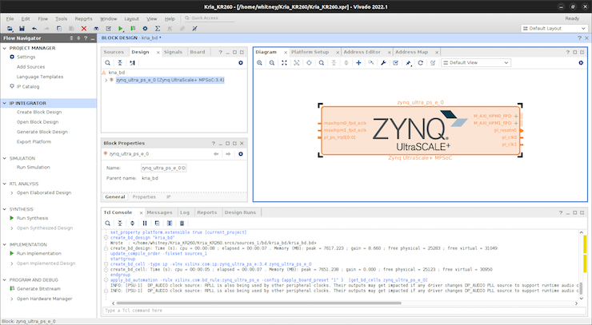This screenshot has height=325, width=592.
Task: Click Add IP plus icon in diagram toolbar
Action: coord(358,63)
